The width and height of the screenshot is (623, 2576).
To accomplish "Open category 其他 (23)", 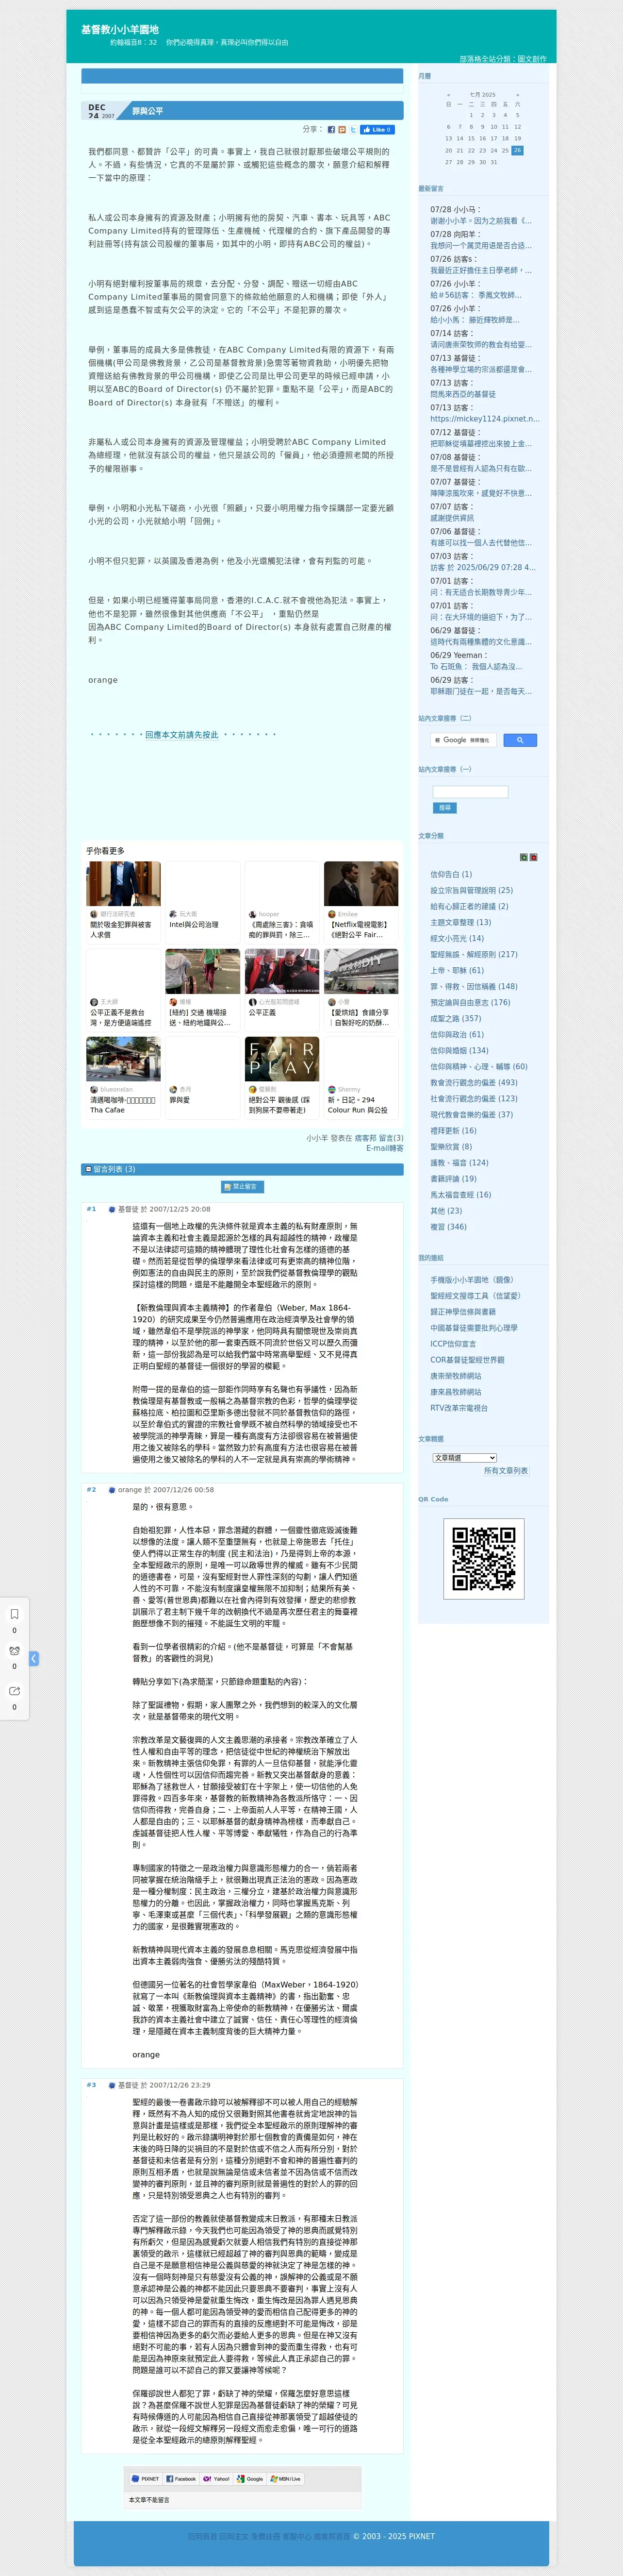I will coord(446,1210).
